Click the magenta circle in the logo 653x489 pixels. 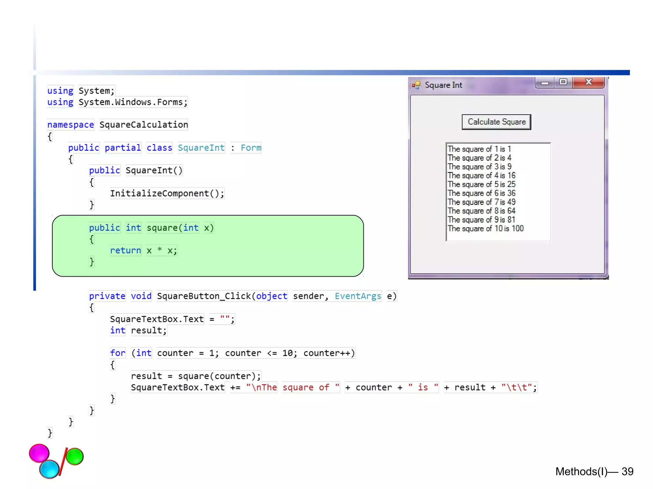[39, 453]
